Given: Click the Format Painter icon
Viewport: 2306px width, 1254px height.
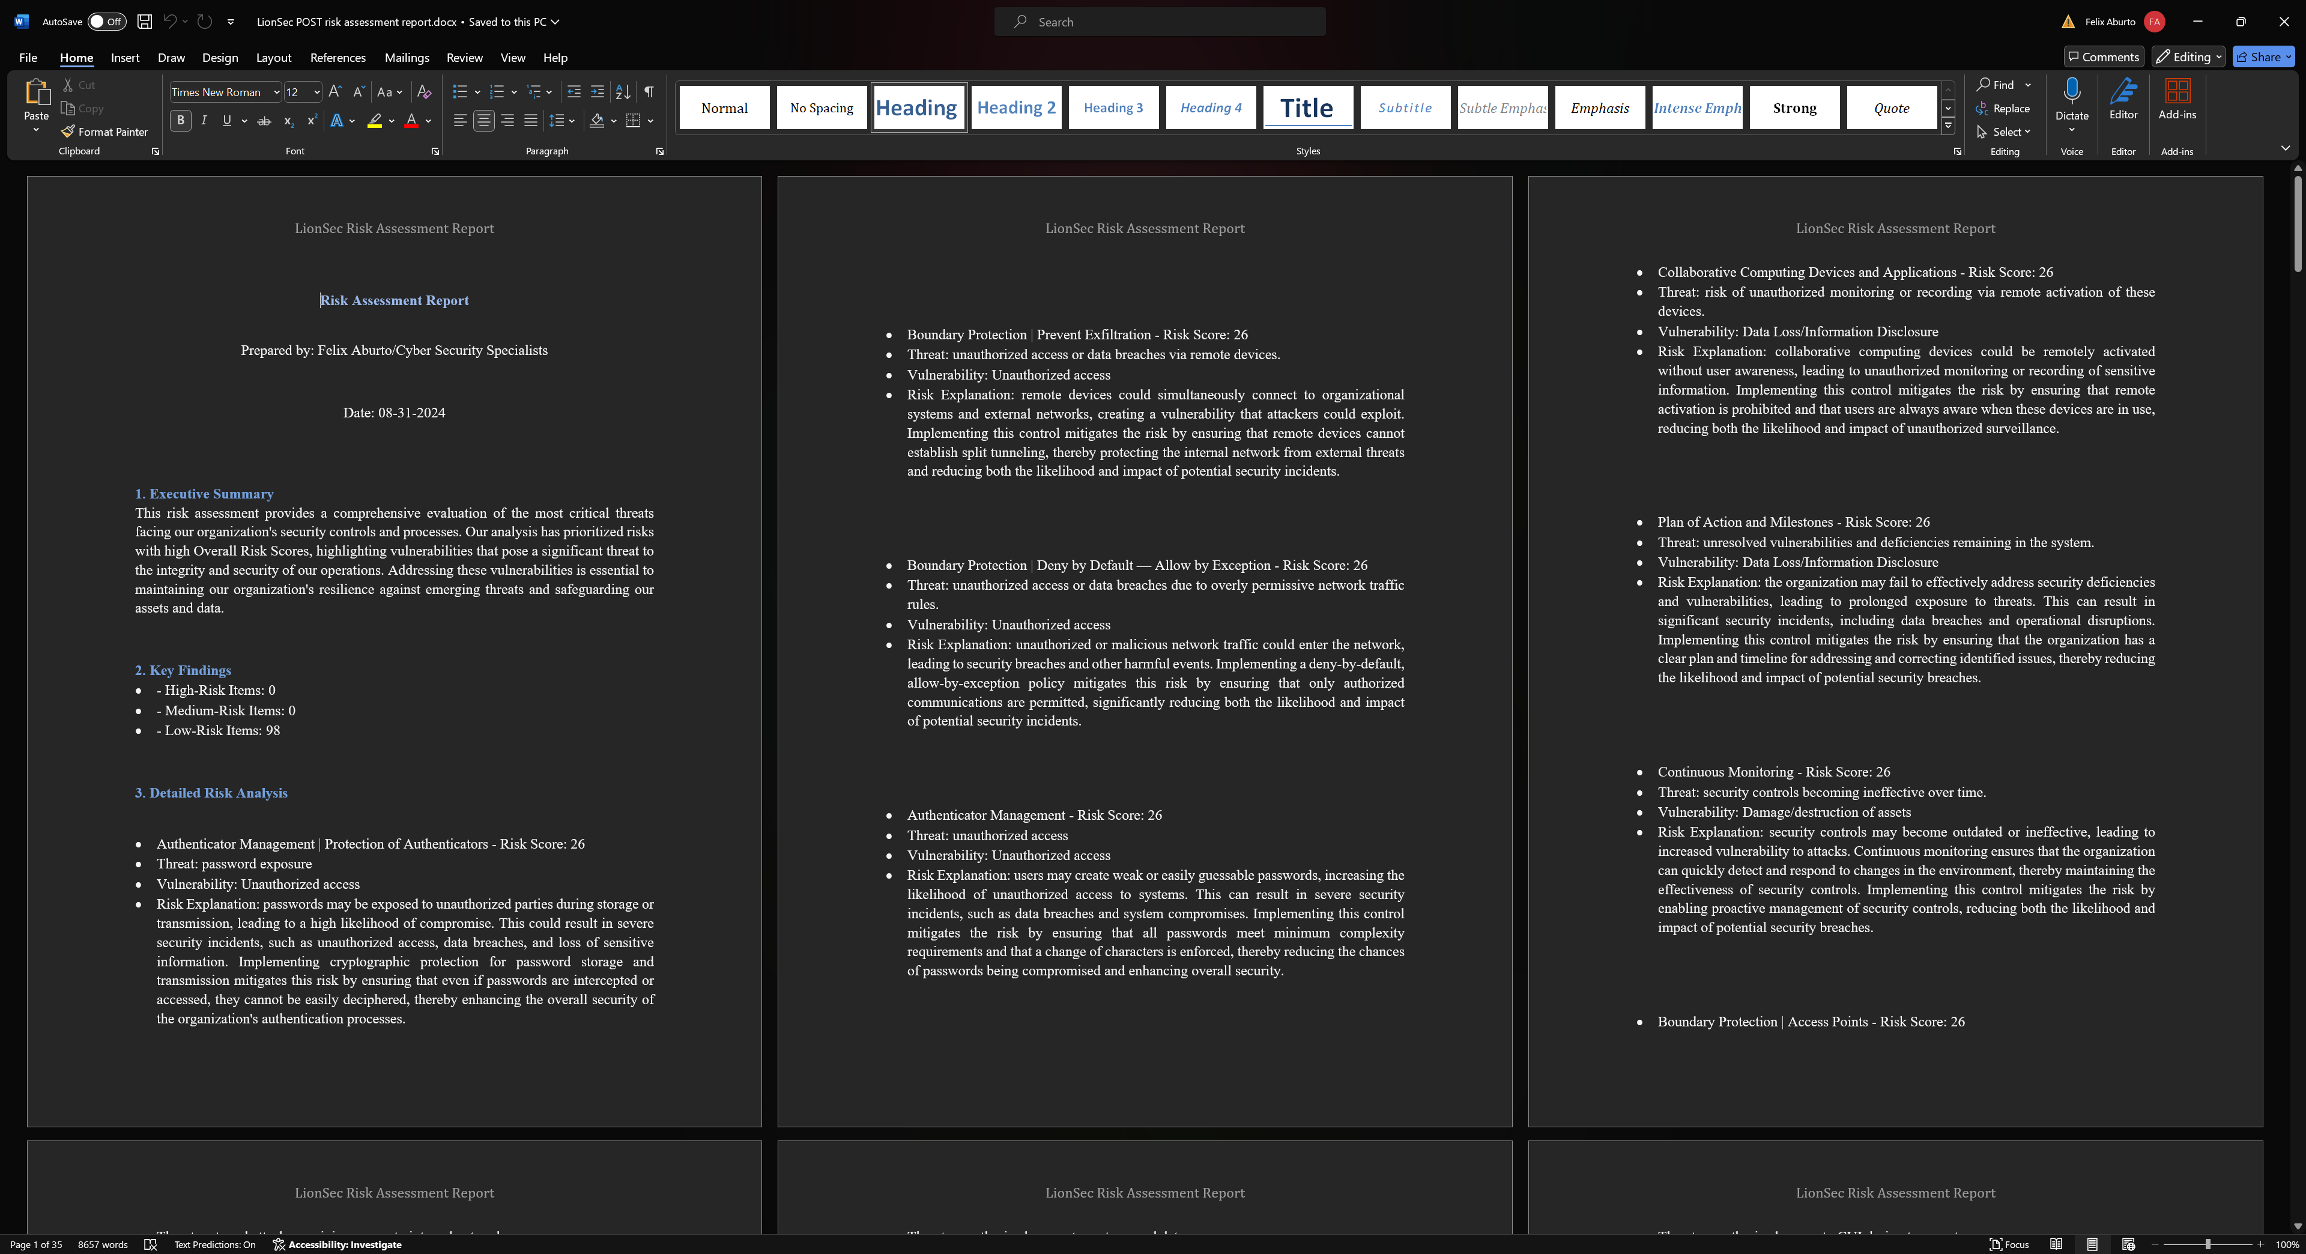Looking at the screenshot, I should (68, 132).
